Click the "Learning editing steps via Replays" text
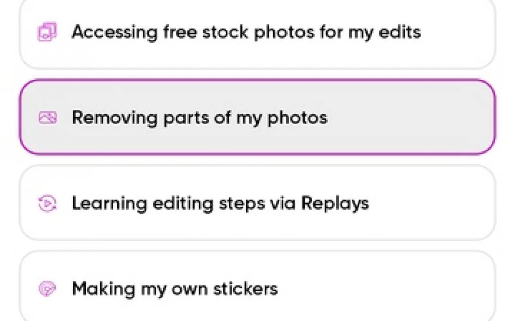Screen dimensions: 515x321 [220, 204]
